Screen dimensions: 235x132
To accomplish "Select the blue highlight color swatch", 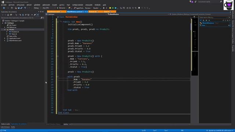I will pyautogui.click(x=116, y=8).
